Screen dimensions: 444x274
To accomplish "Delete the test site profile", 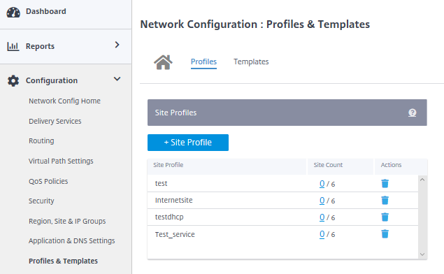I will [385, 183].
